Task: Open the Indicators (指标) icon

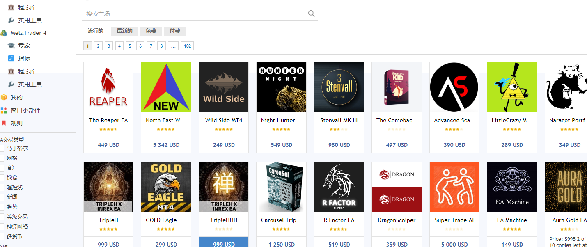Action: coord(11,58)
